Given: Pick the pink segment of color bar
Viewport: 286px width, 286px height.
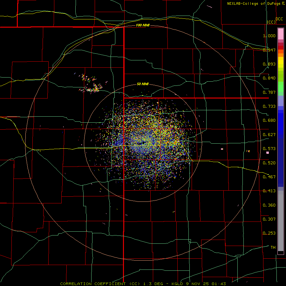Looking at the screenshot, I should [281, 34].
